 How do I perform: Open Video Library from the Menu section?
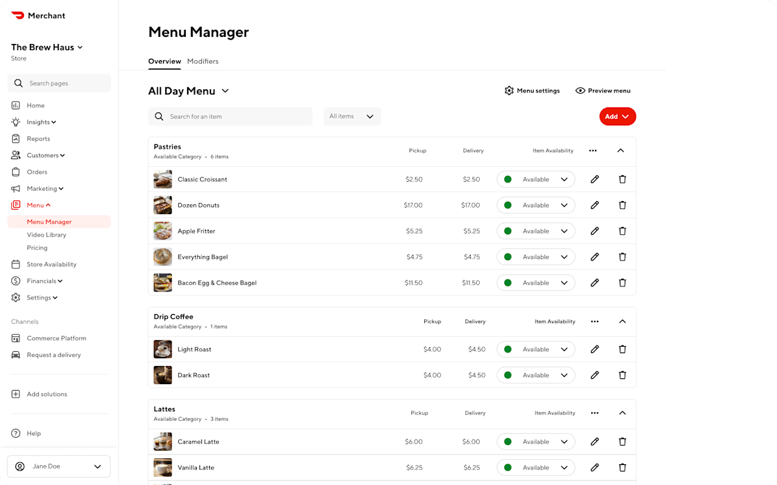pos(48,235)
